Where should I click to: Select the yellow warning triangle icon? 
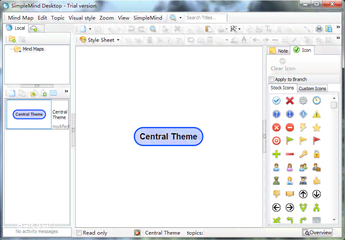point(317,114)
